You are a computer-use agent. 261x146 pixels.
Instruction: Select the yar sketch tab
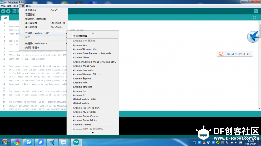click(5, 18)
